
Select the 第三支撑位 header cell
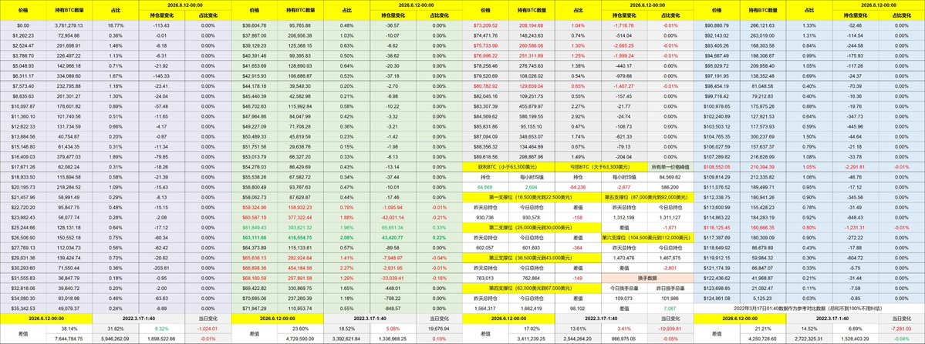tap(532, 258)
